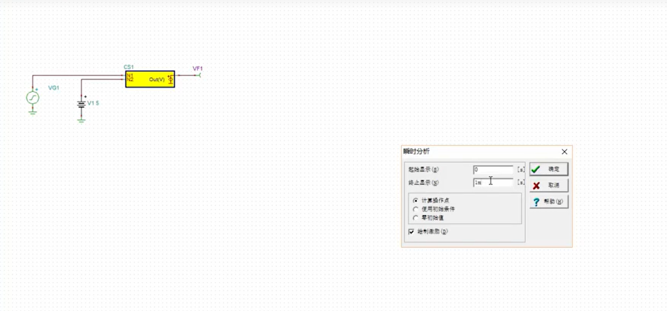Click the meter icon inside the CS1 block
667x311 pixels.
point(169,79)
